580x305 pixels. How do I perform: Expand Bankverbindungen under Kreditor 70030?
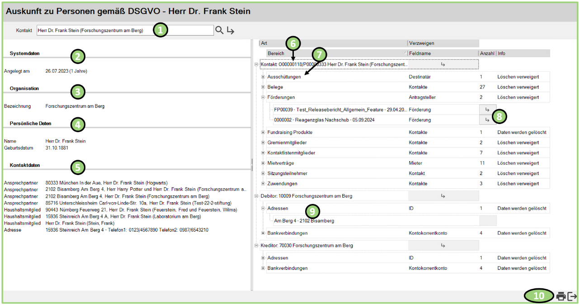tap(263, 268)
